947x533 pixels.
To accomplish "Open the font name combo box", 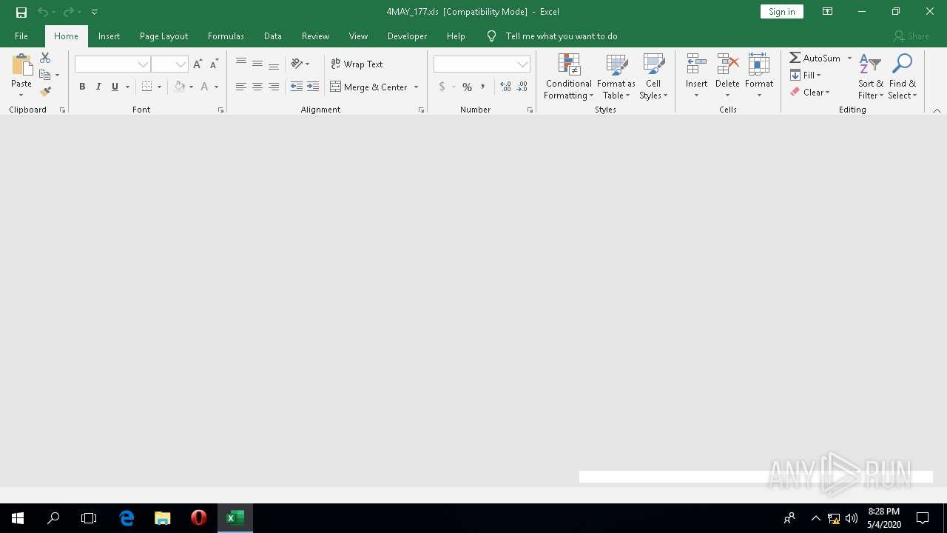I will click(112, 64).
